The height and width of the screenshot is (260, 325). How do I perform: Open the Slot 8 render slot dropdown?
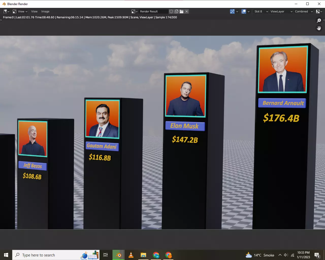coord(261,11)
